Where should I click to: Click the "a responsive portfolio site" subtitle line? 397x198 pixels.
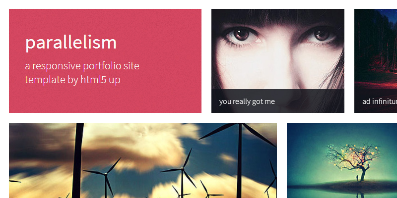(82, 66)
